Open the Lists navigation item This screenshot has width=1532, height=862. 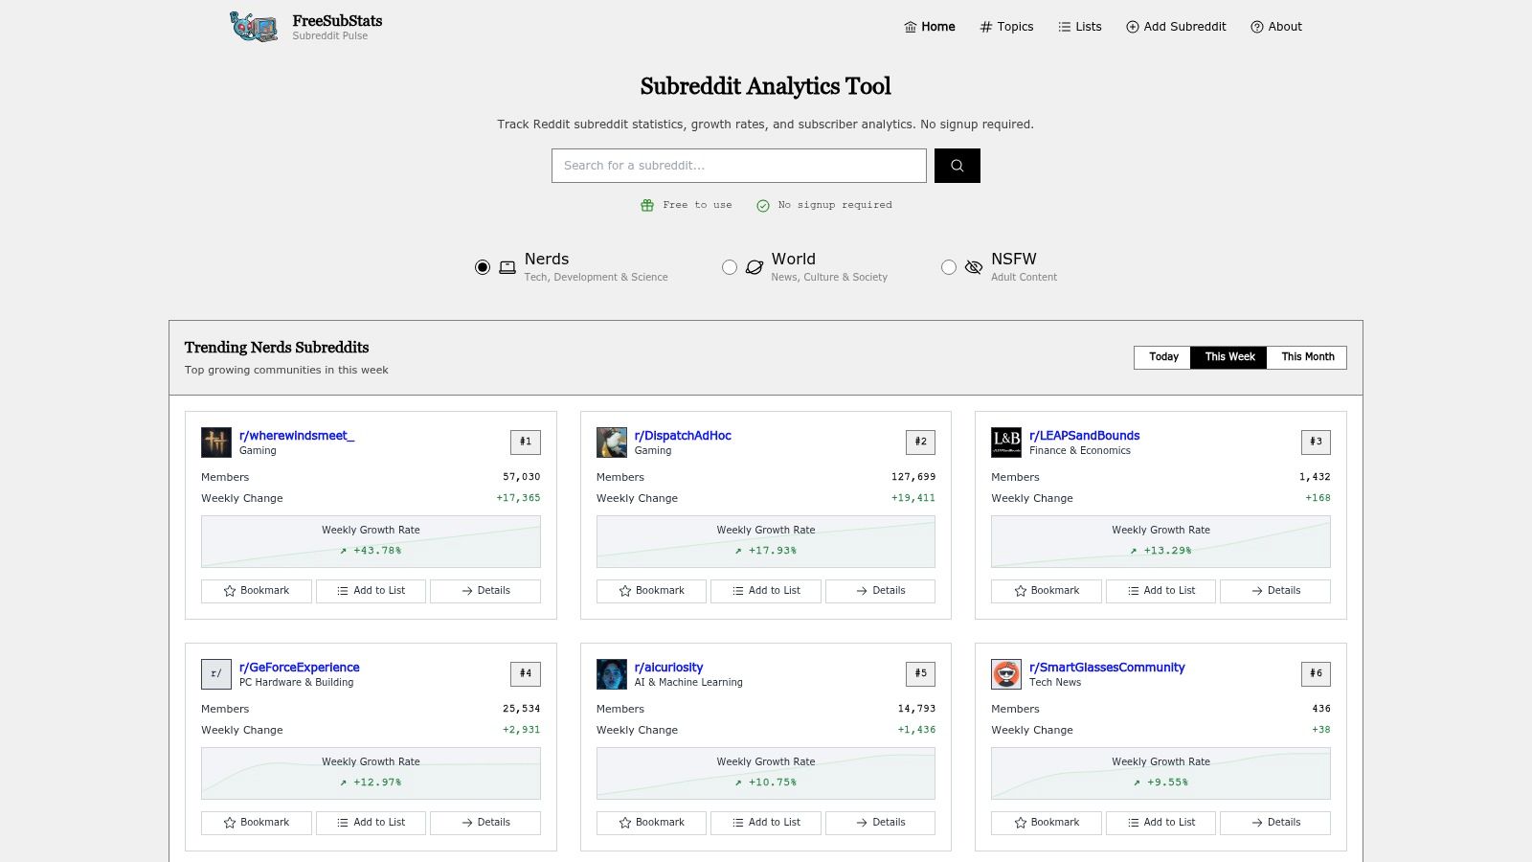click(1080, 27)
